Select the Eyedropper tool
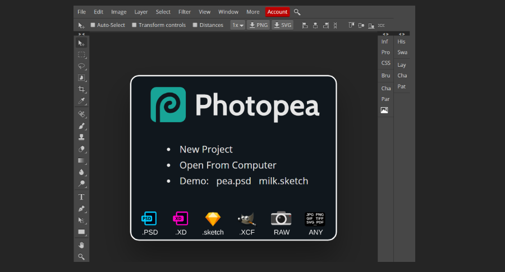Image resolution: width=505 pixels, height=272 pixels. (x=81, y=101)
